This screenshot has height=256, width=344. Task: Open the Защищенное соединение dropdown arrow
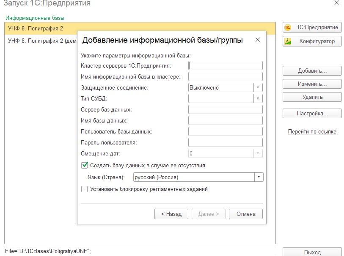(x=258, y=87)
